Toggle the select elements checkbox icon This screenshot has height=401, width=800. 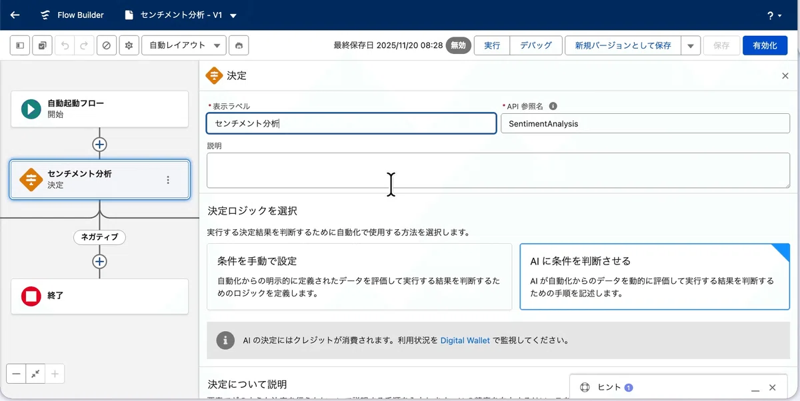(x=42, y=45)
